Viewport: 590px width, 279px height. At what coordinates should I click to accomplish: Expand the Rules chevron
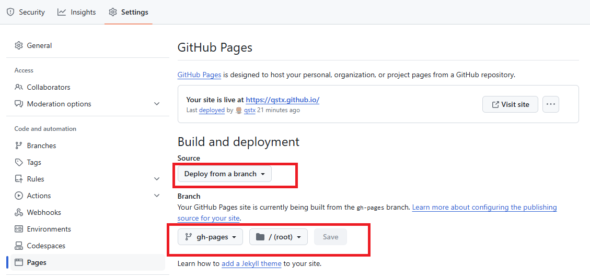click(x=157, y=179)
